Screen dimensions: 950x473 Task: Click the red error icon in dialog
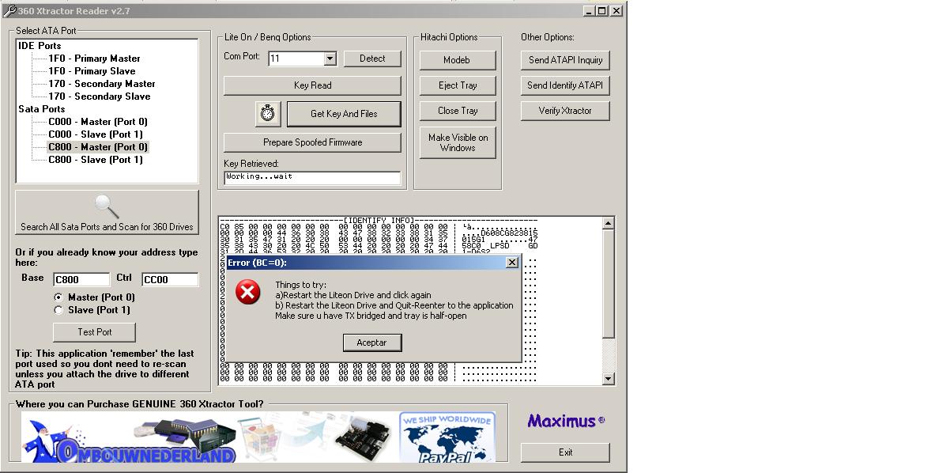(247, 293)
